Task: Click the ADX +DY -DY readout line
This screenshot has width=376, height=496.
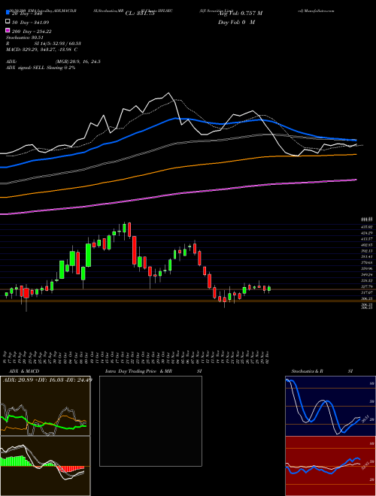Action: click(x=47, y=380)
